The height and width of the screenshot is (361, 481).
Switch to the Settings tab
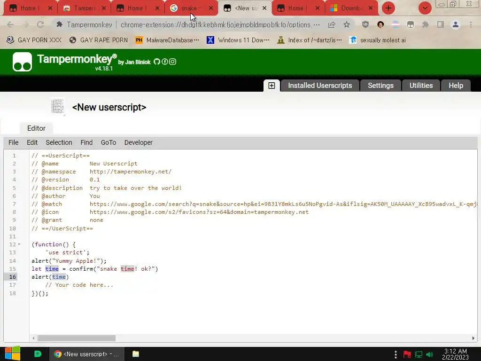(x=380, y=86)
